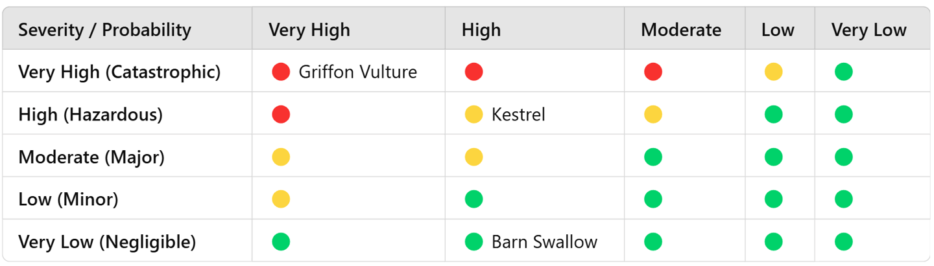
Task: Click green dot in Negligible row, Very High column
Action: coord(281,242)
